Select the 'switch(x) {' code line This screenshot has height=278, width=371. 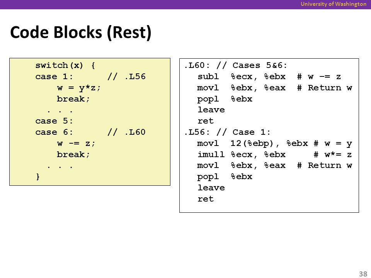pos(65,65)
